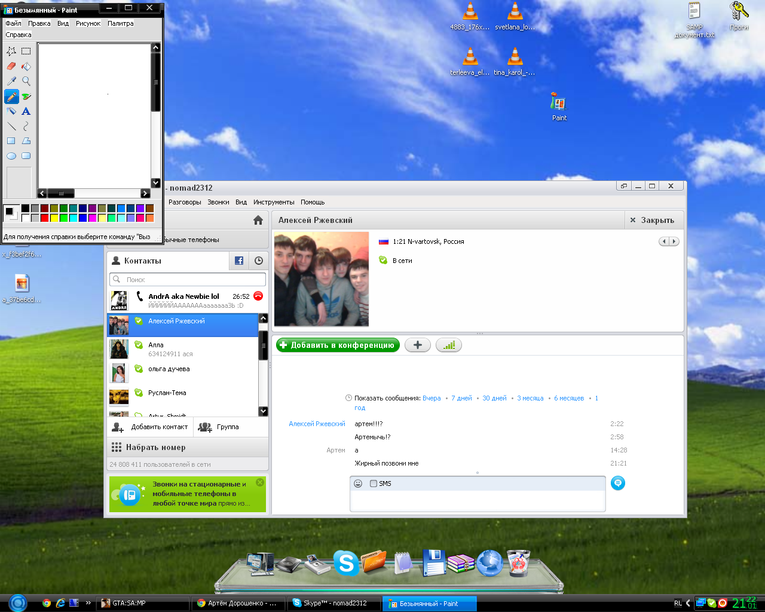Pick the Rounded rectangle tool in Paint
The height and width of the screenshot is (612, 765).
(26, 156)
